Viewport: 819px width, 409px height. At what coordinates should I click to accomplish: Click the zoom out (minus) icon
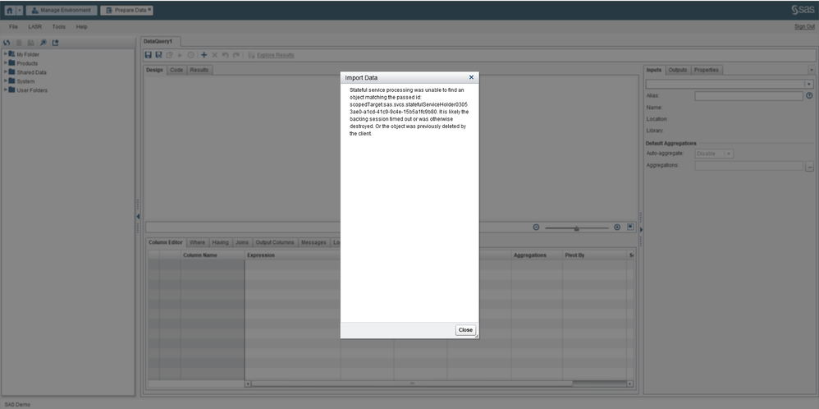pos(536,227)
